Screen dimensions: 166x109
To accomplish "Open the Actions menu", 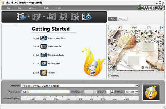I will coord(33,8).
